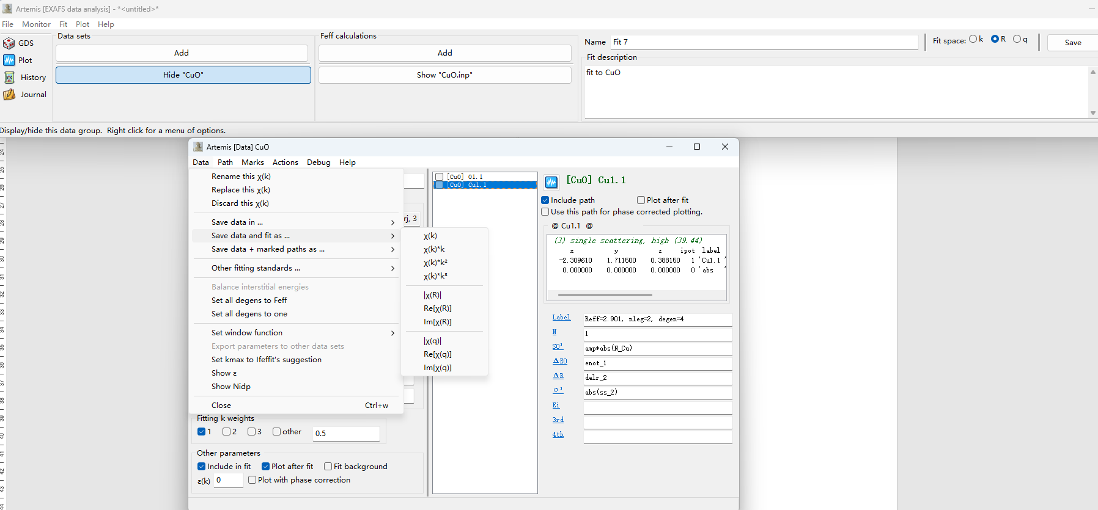
Task: Click the blue plot icon beside [CuO] Cu1.1
Action: pyautogui.click(x=551, y=182)
